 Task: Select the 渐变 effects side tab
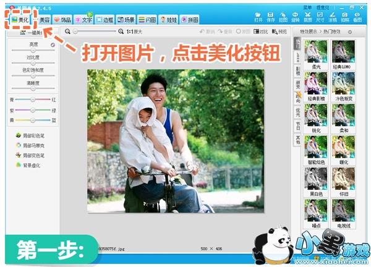point(297,85)
